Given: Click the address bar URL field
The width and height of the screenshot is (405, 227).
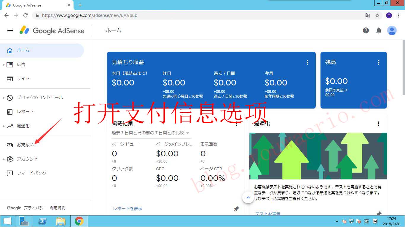Looking at the screenshot, I should tap(199, 15).
